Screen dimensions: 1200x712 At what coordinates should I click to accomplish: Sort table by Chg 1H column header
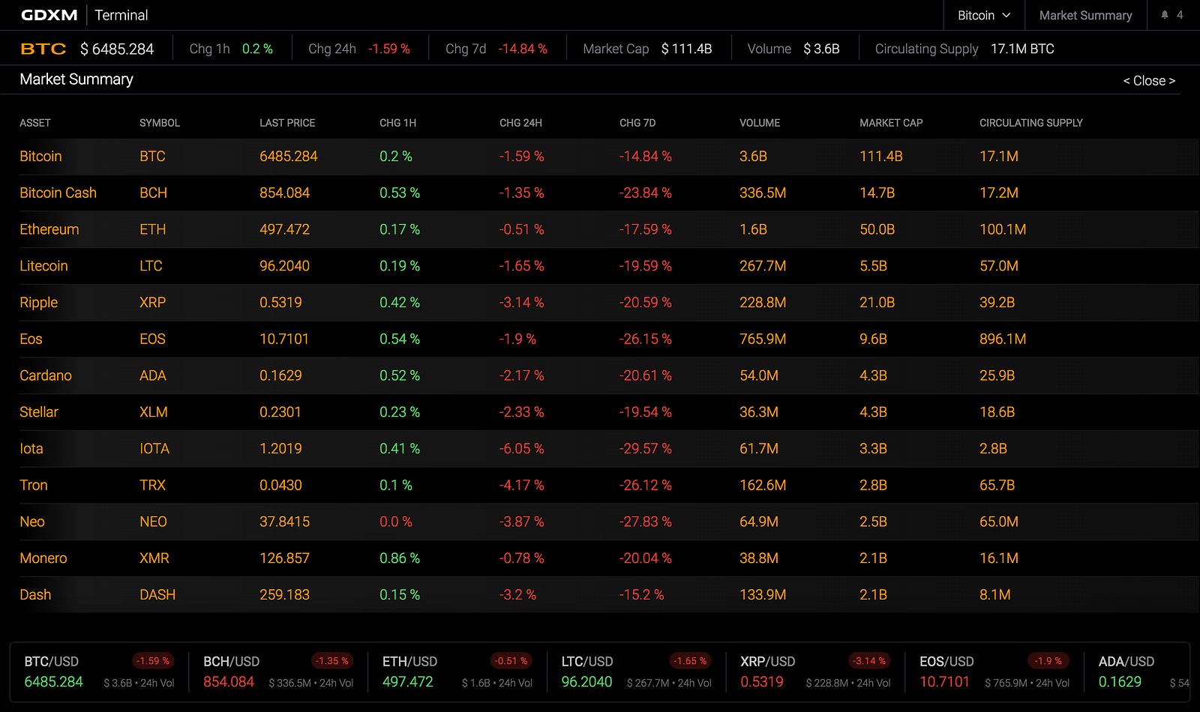(397, 123)
